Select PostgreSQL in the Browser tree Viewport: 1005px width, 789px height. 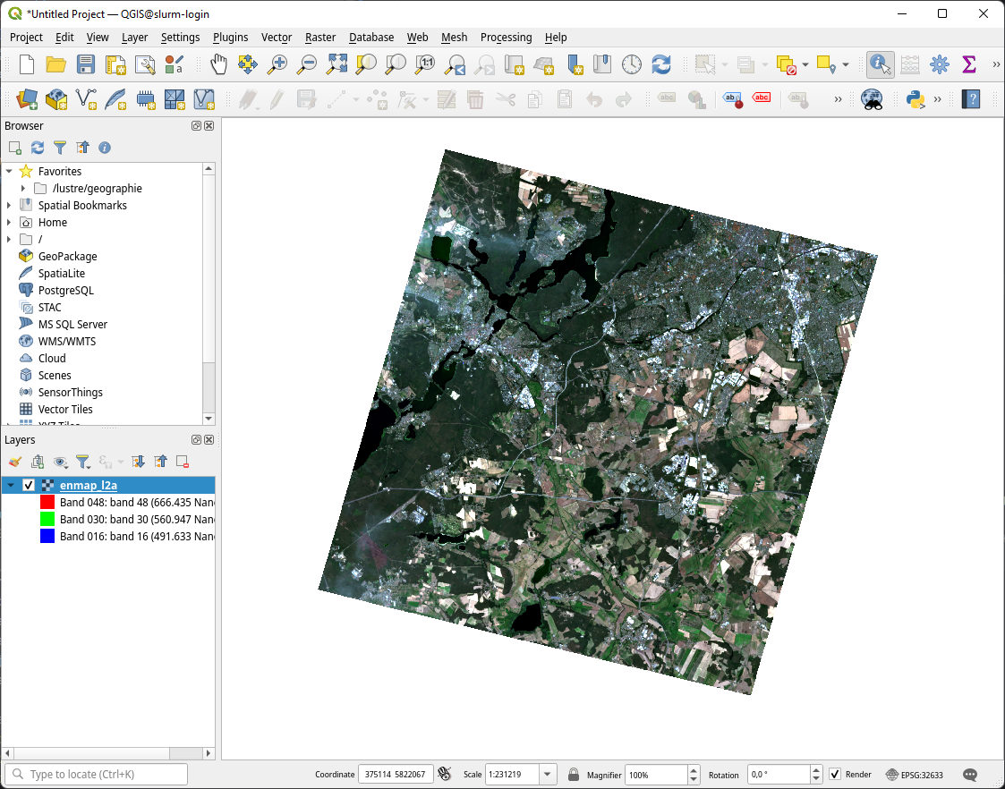point(66,290)
